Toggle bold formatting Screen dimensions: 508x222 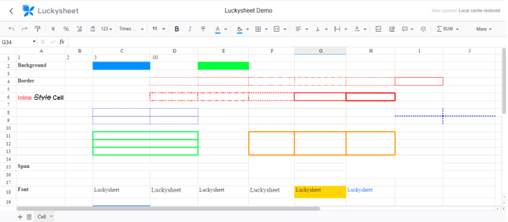[x=176, y=29]
